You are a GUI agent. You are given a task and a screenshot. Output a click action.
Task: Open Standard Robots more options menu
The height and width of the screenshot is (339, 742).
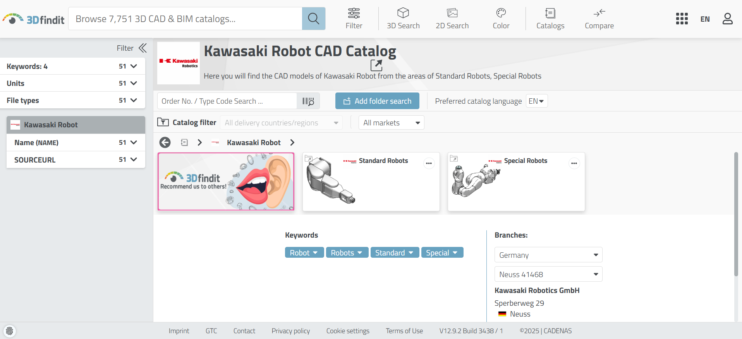point(429,163)
